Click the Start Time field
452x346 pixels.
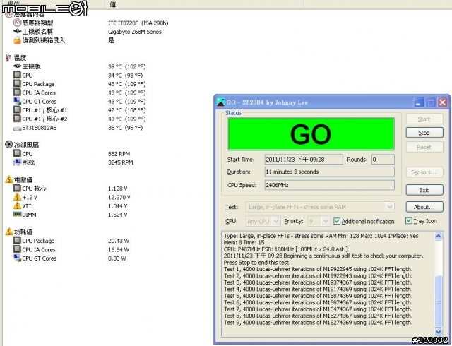[304, 159]
